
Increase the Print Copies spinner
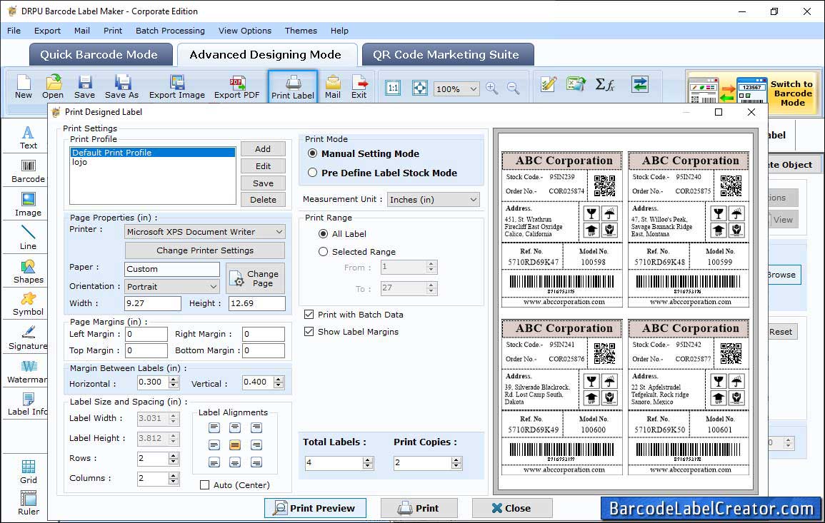pos(456,460)
